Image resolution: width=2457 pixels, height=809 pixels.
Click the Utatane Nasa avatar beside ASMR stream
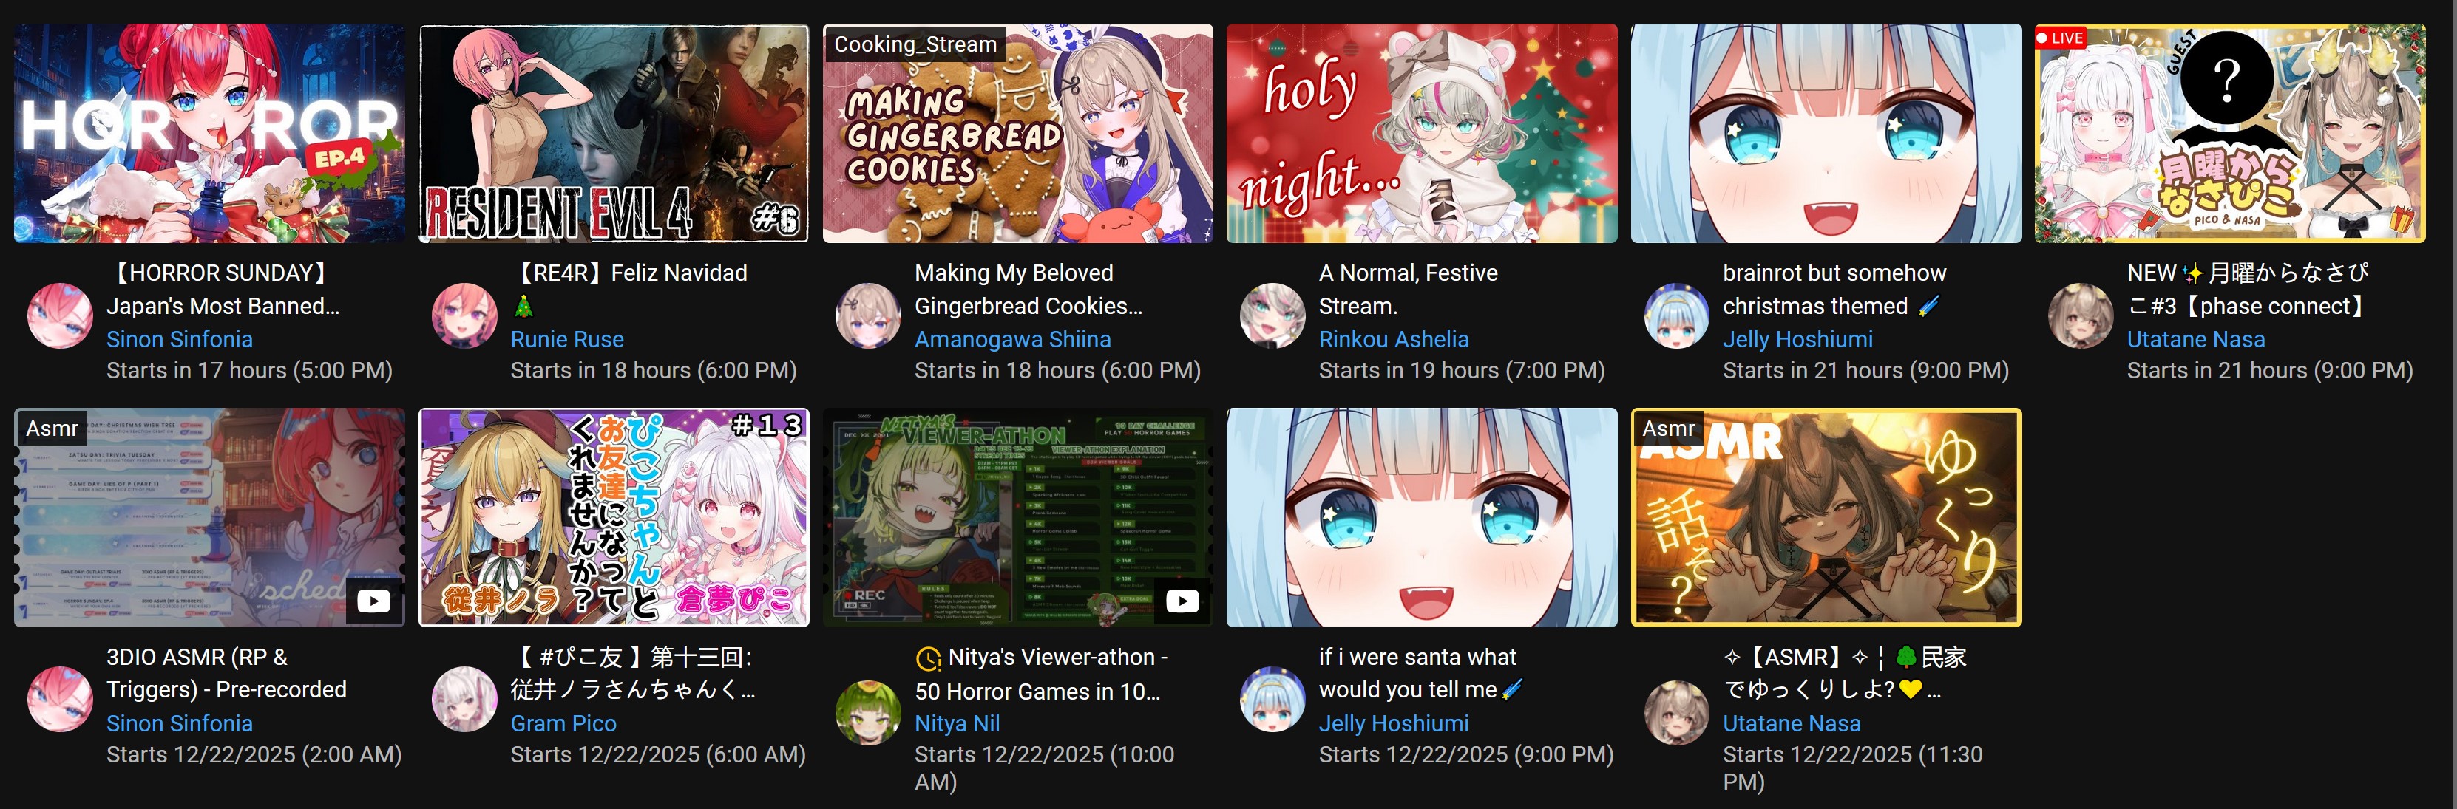tap(1677, 711)
